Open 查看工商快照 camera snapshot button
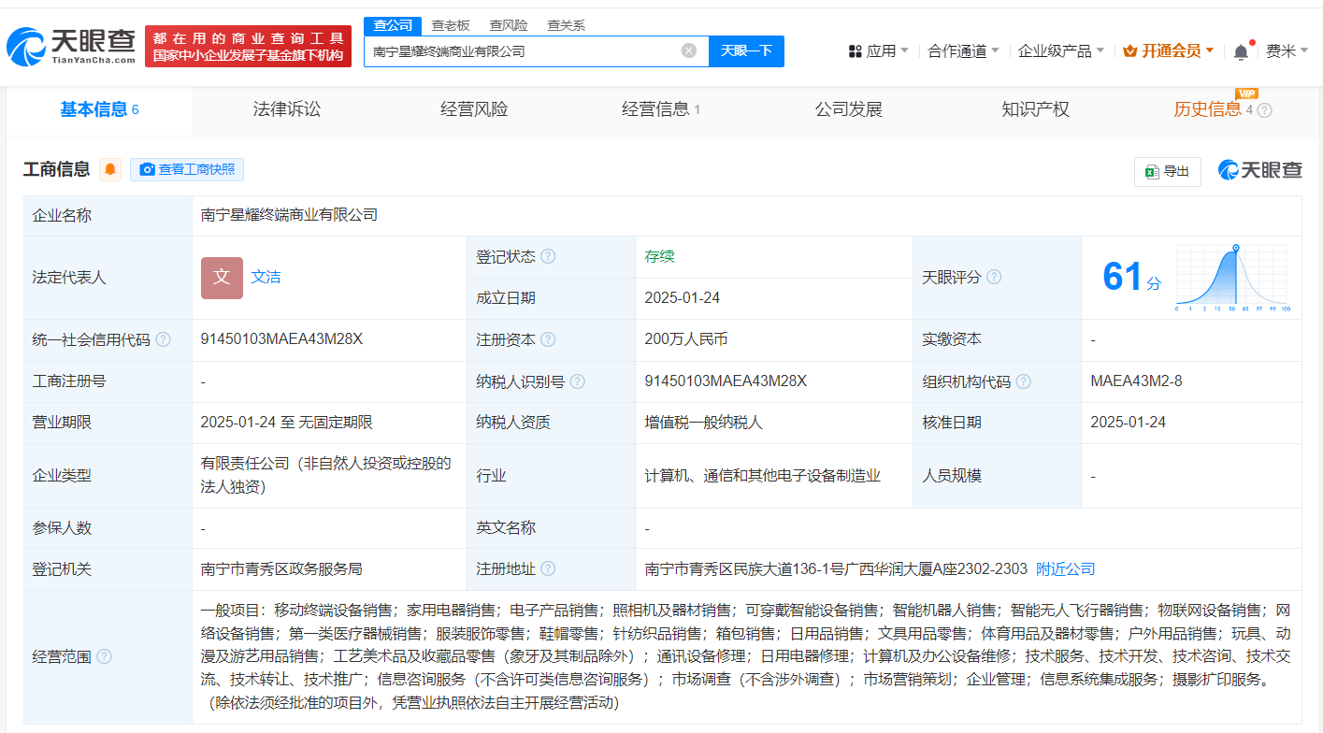Image resolution: width=1323 pixels, height=733 pixels. point(187,169)
